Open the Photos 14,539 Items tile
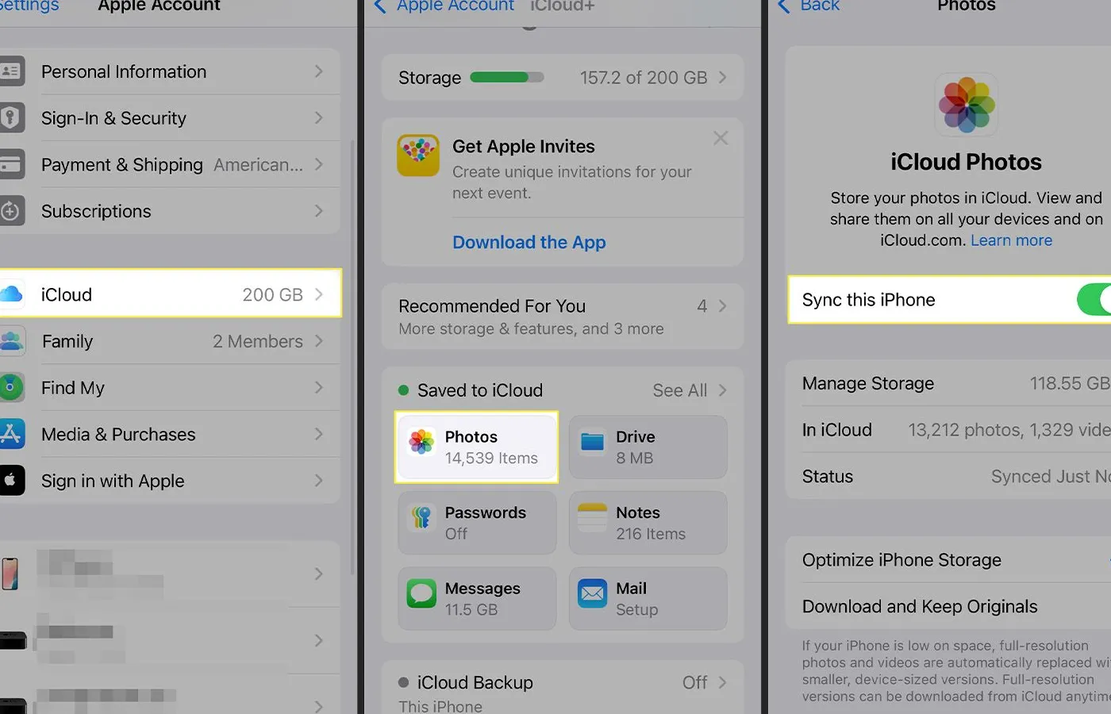The width and height of the screenshot is (1111, 714). [x=476, y=447]
